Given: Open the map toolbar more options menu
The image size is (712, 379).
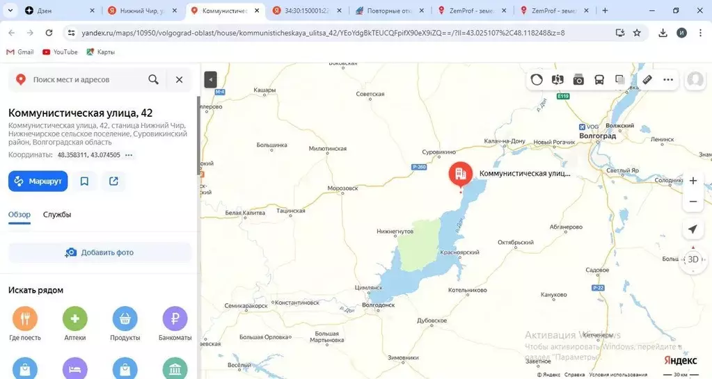Looking at the screenshot, I should [668, 80].
